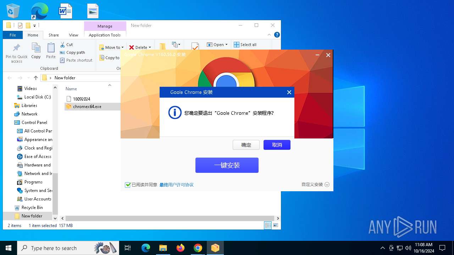Select Programs in navigation pane
454x255 pixels.
click(x=33, y=182)
